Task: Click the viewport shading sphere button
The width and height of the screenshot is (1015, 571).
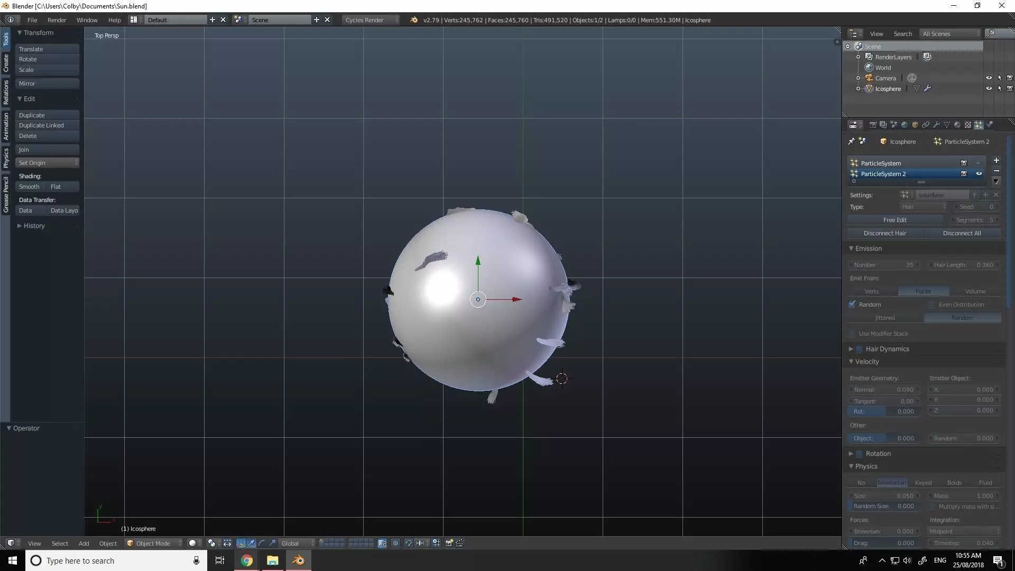Action: click(x=192, y=543)
